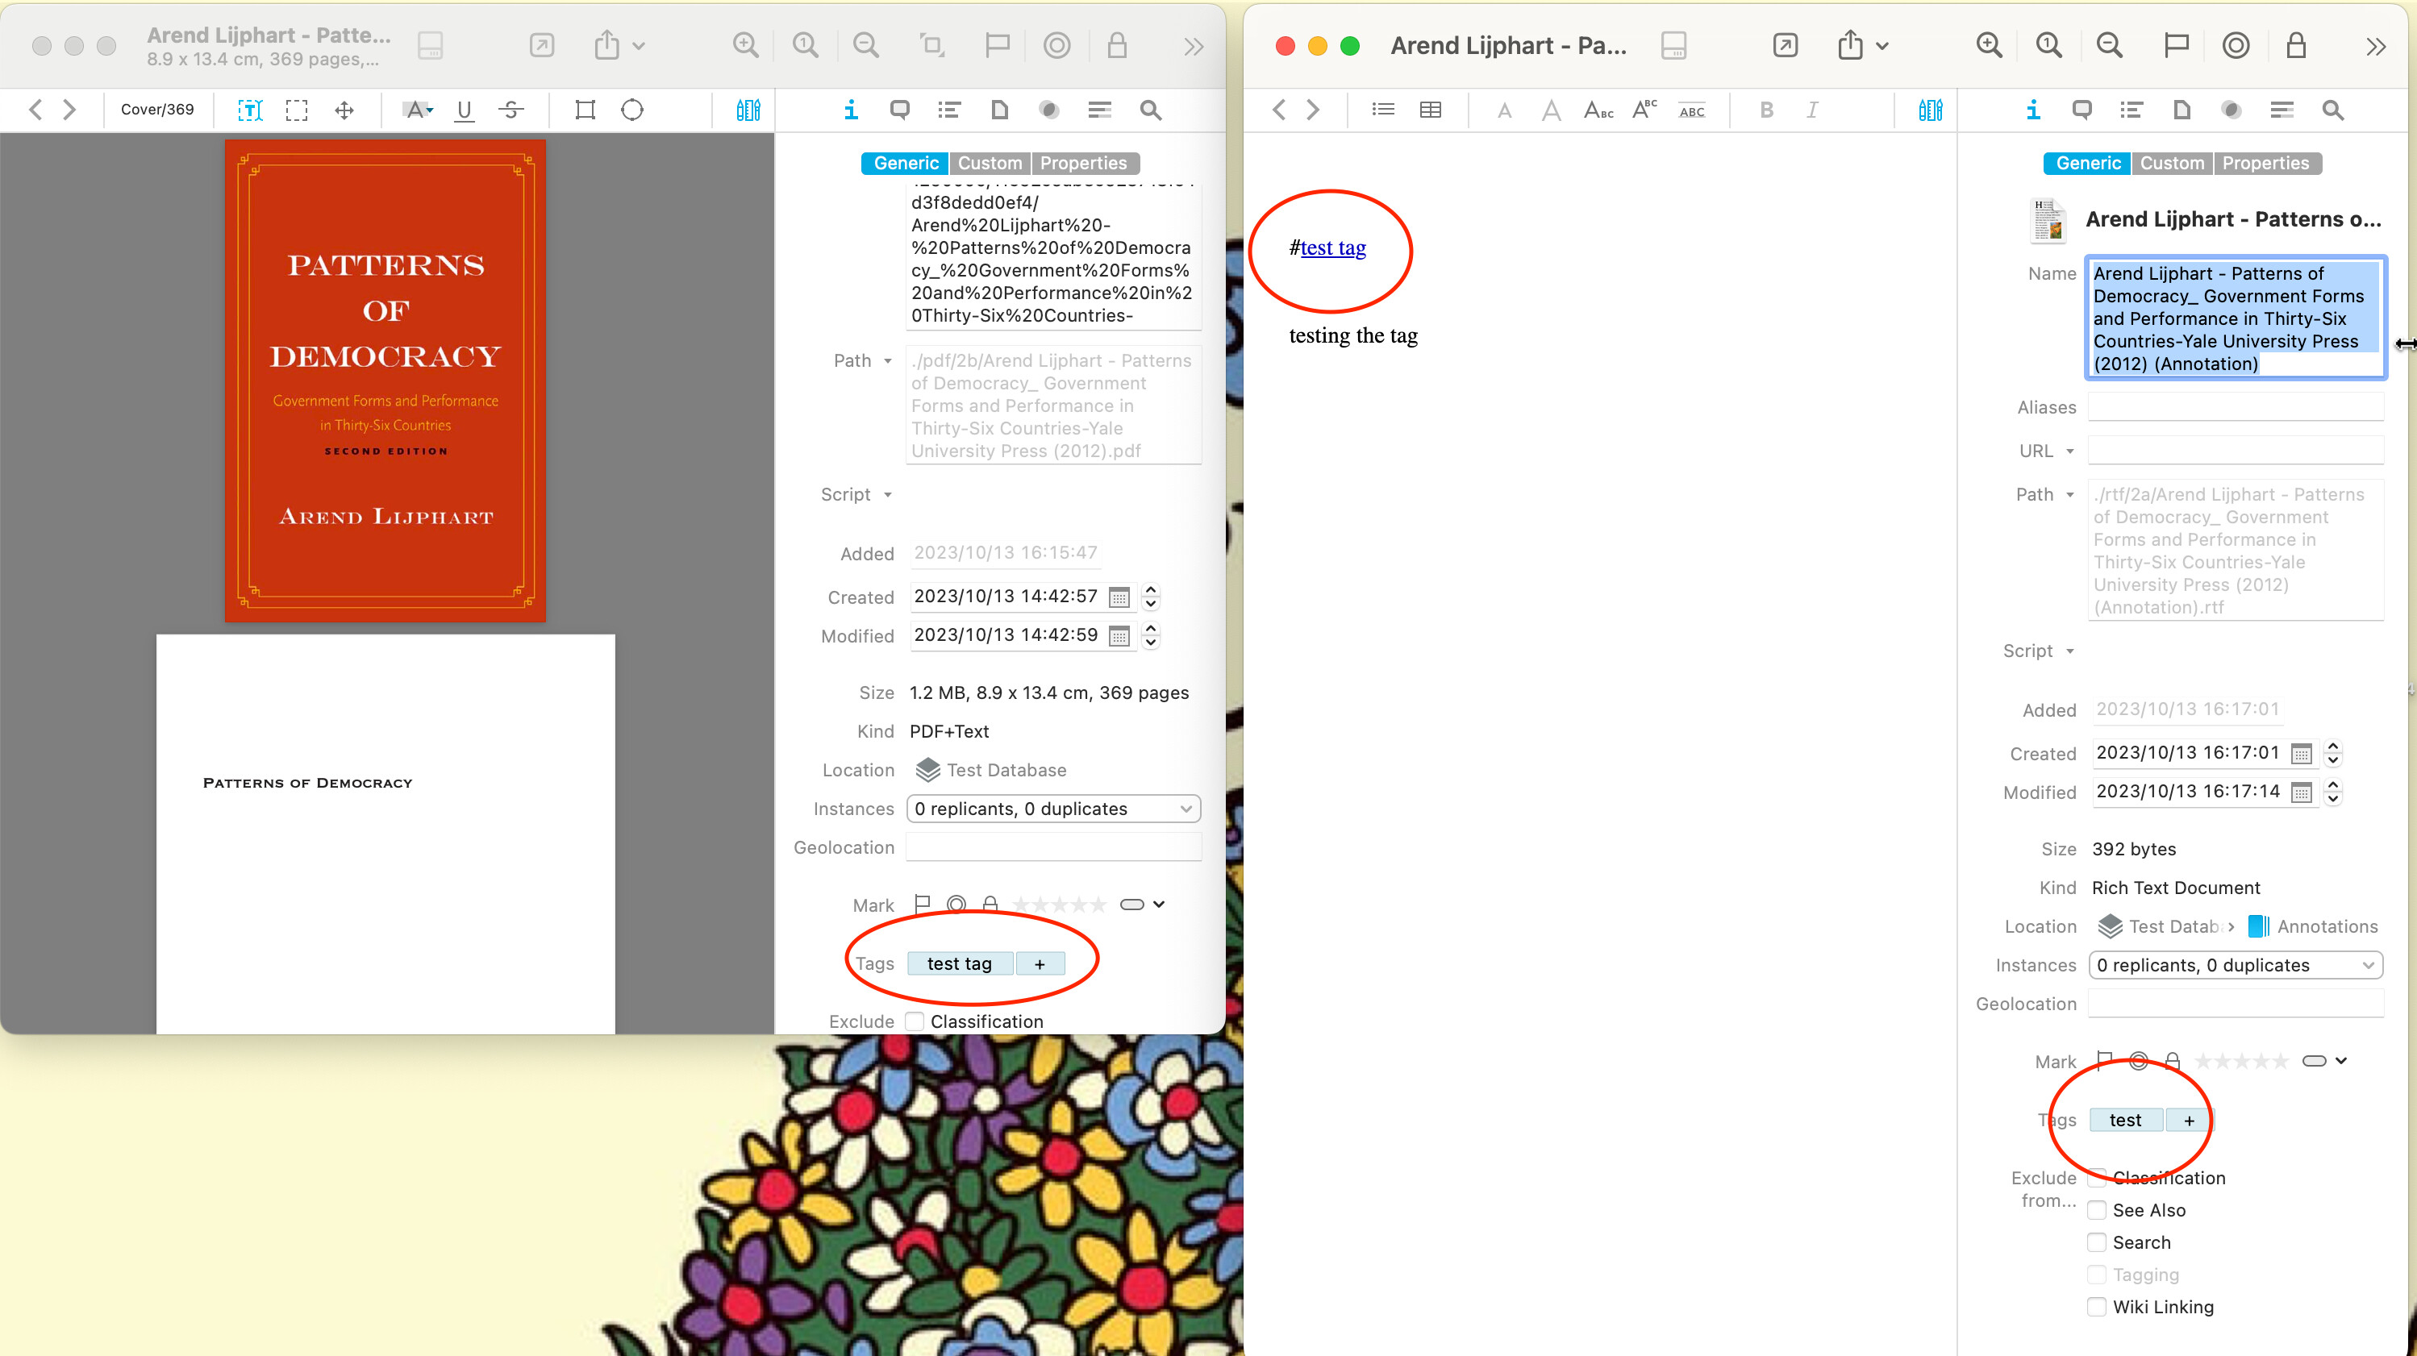The height and width of the screenshot is (1356, 2417).
Task: Enable the Wiki Linking exclusion checkbox
Action: [2097, 1306]
